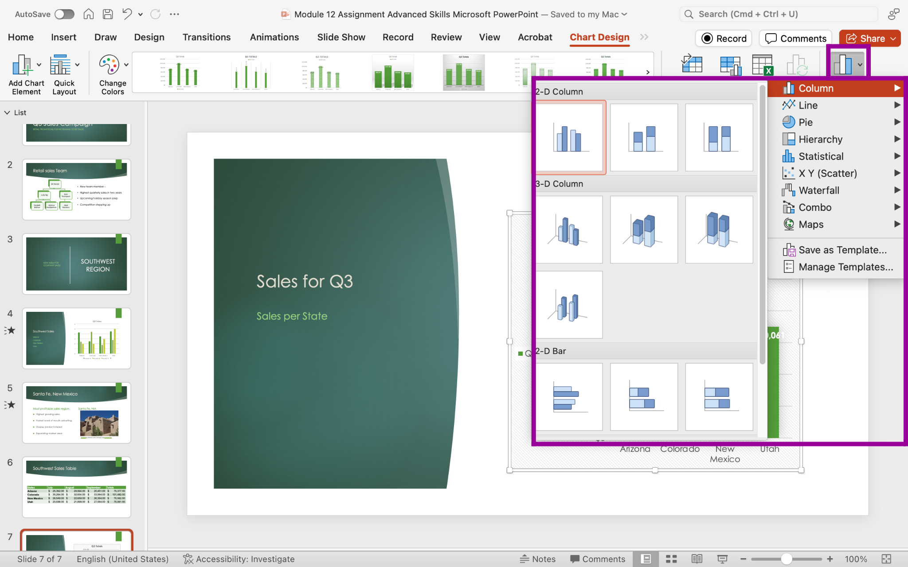Pick the 3-D Clustered Column chart

point(569,229)
